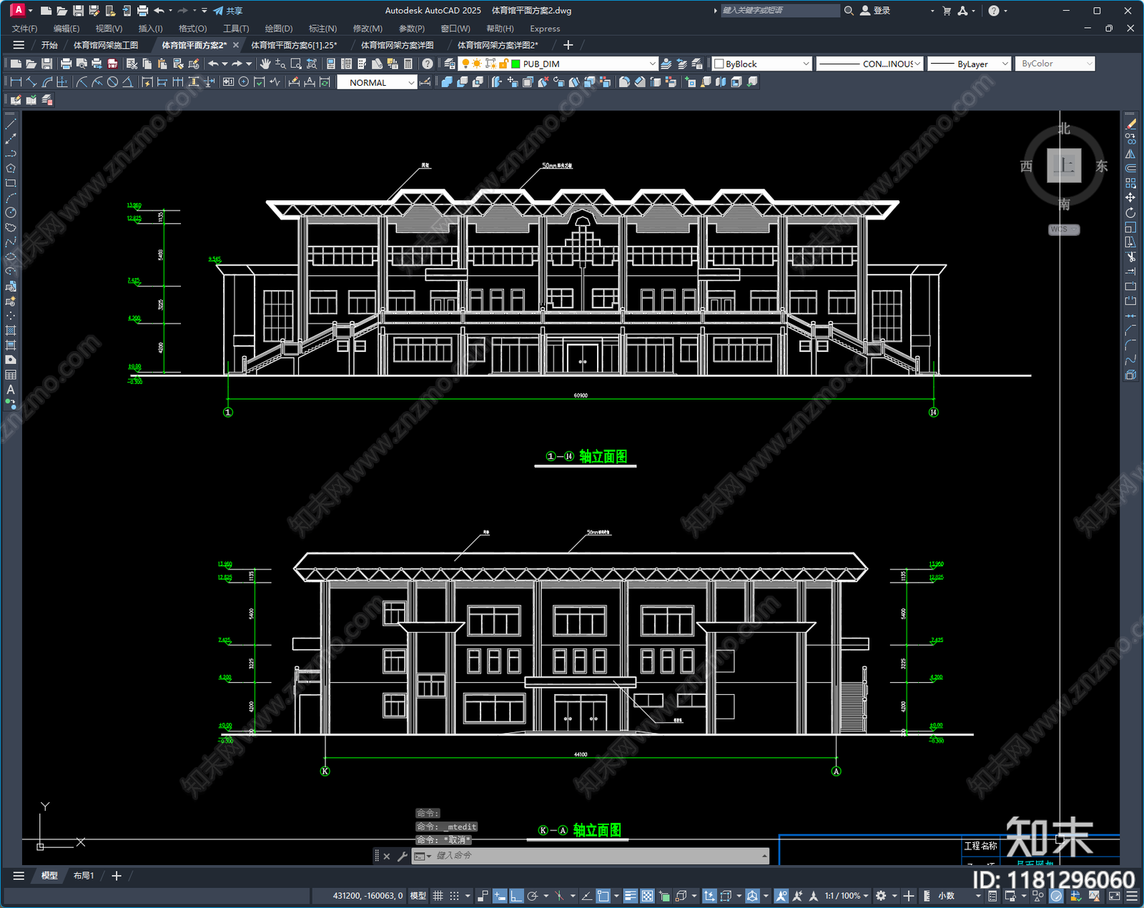The width and height of the screenshot is (1144, 908).
Task: Click the 登录 sign-in button
Action: [875, 11]
